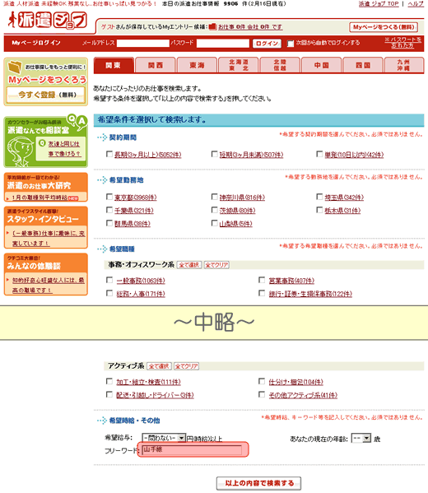The width and height of the screenshot is (428, 493).
Task: Open the ヘルプ link
Action: click(x=416, y=4)
